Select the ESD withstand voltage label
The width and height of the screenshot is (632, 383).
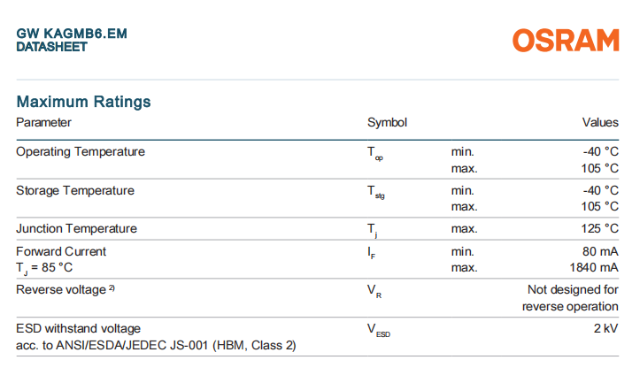point(78,328)
